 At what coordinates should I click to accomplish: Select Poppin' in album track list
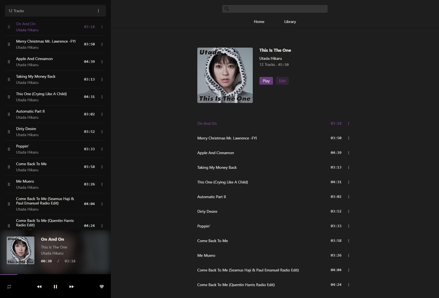click(x=204, y=226)
